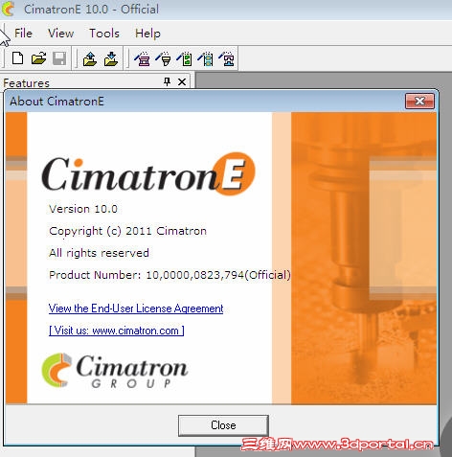Image resolution: width=452 pixels, height=457 pixels.
Task: Click the Close button in About dialog
Action: tap(223, 425)
